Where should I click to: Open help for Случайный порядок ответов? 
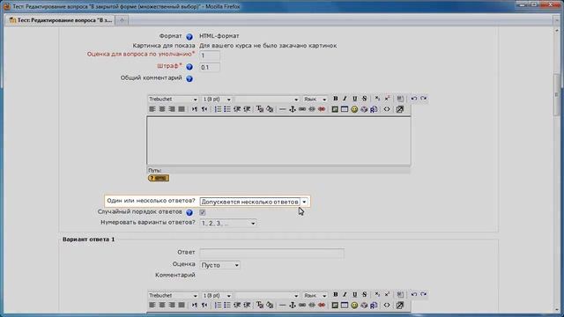point(189,212)
